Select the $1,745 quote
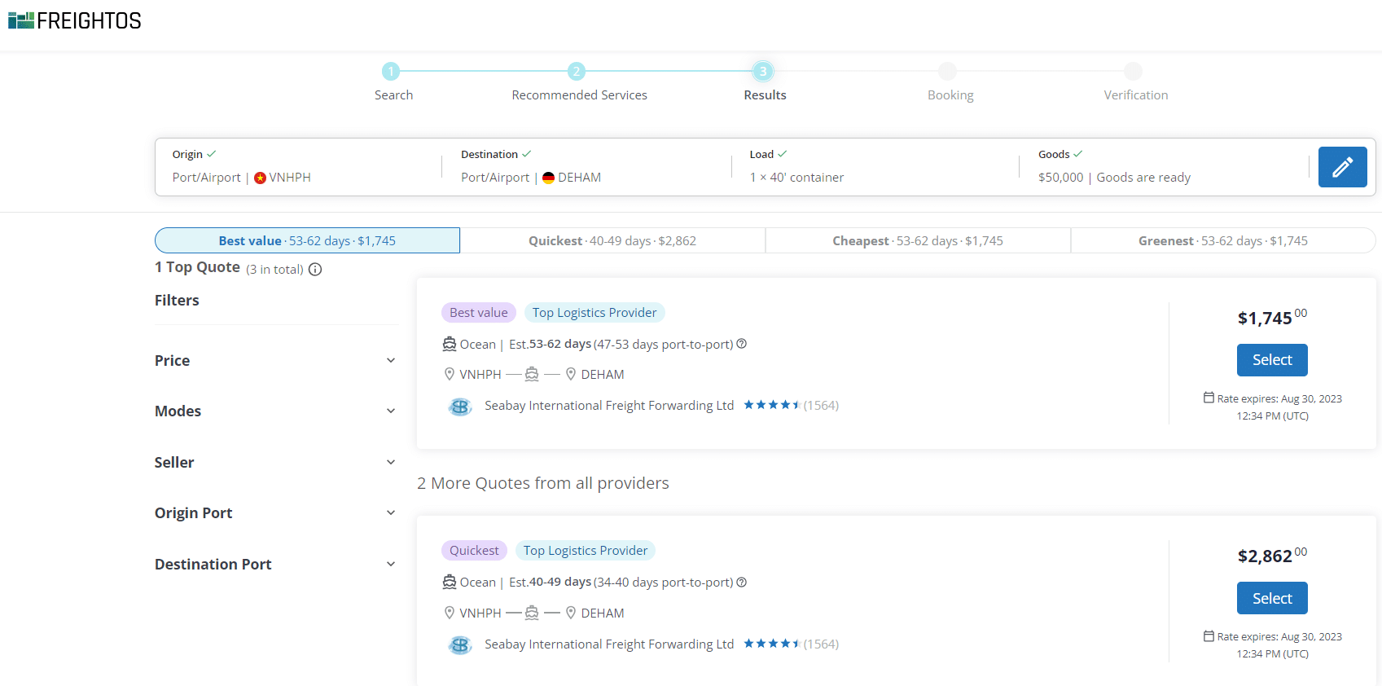The height and width of the screenshot is (686, 1382). (1272, 360)
